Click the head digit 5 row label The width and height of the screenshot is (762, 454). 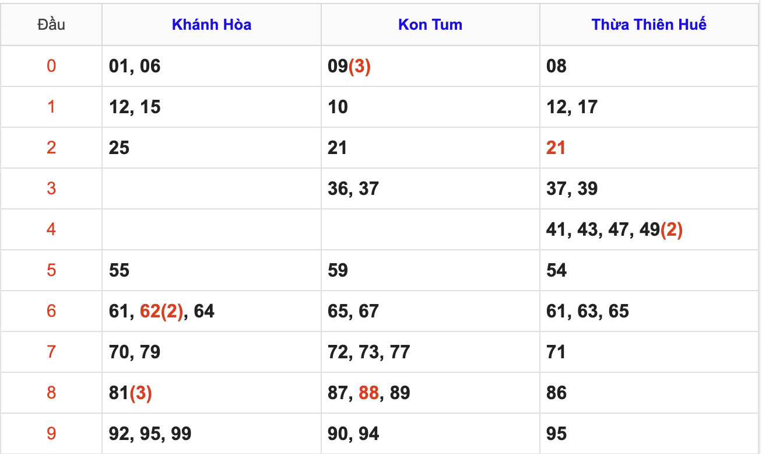coord(51,270)
